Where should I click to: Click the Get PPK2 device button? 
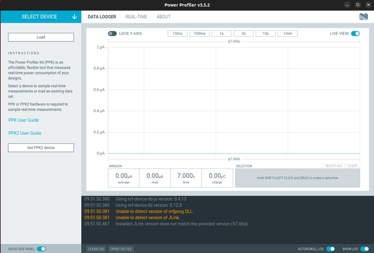pyautogui.click(x=41, y=148)
